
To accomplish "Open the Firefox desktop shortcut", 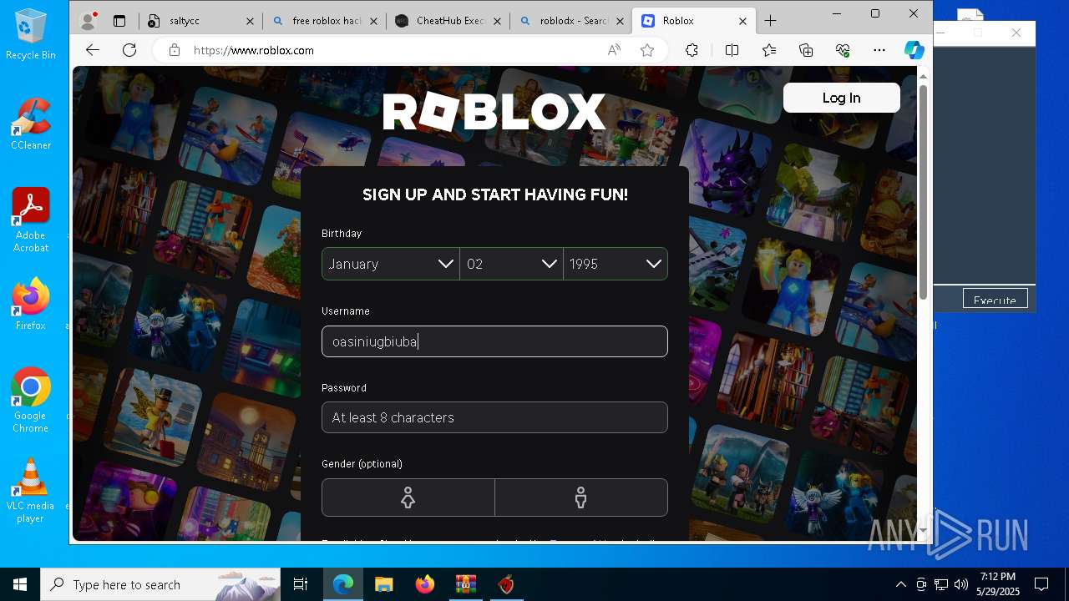I will click(x=31, y=305).
